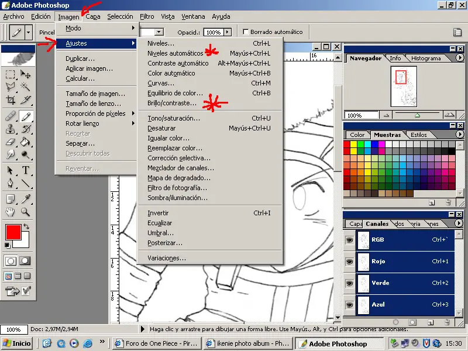Open Foro de One Piece taskbar window

[157, 343]
